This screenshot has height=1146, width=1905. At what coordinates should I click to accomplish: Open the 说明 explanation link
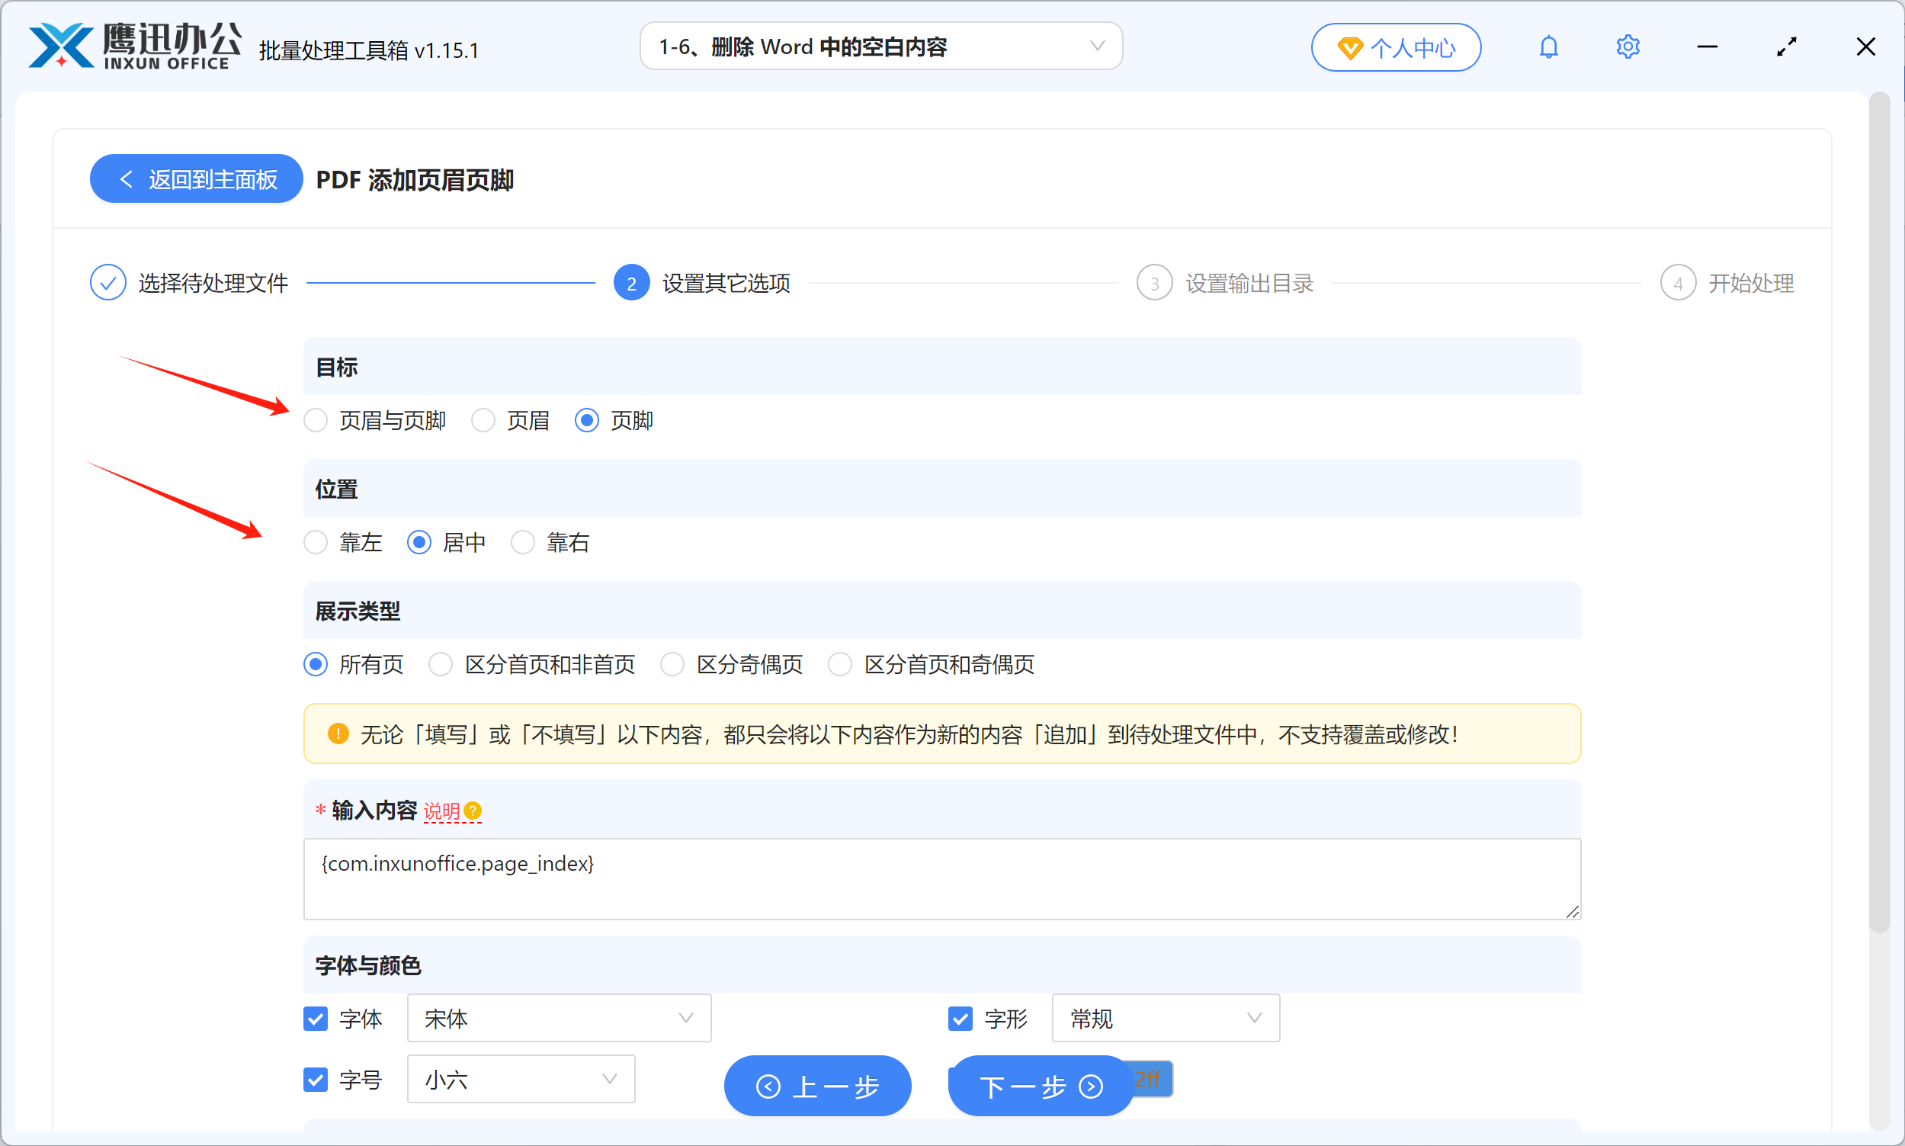tap(441, 811)
